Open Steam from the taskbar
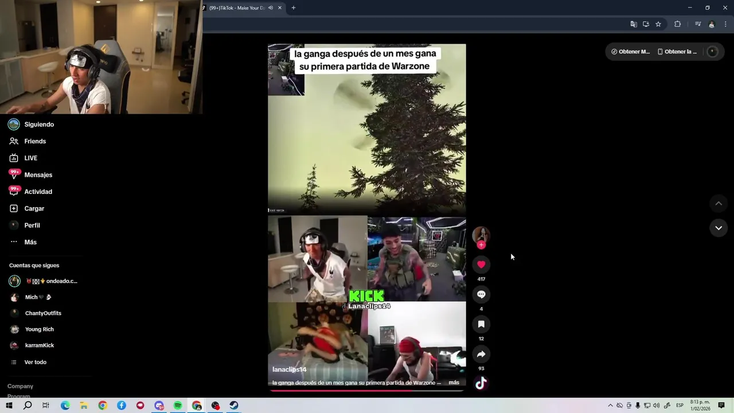Viewport: 734px width, 413px height. coord(234,406)
